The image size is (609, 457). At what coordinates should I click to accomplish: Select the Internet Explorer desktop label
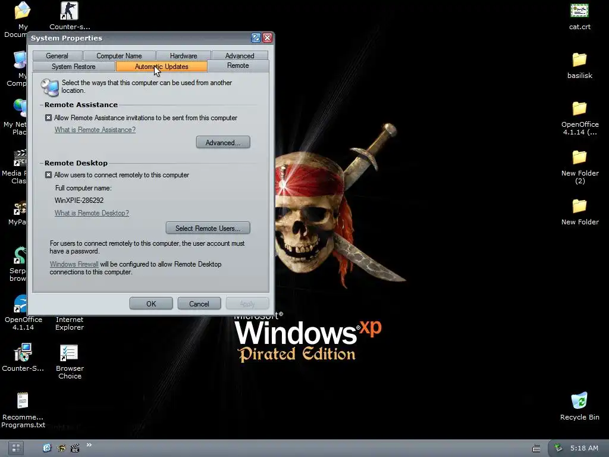(70, 323)
